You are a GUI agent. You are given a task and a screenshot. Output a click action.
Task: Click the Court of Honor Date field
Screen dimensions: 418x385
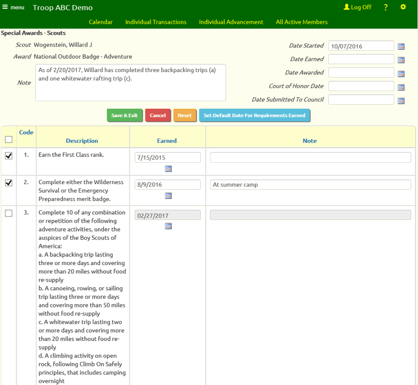click(x=361, y=86)
